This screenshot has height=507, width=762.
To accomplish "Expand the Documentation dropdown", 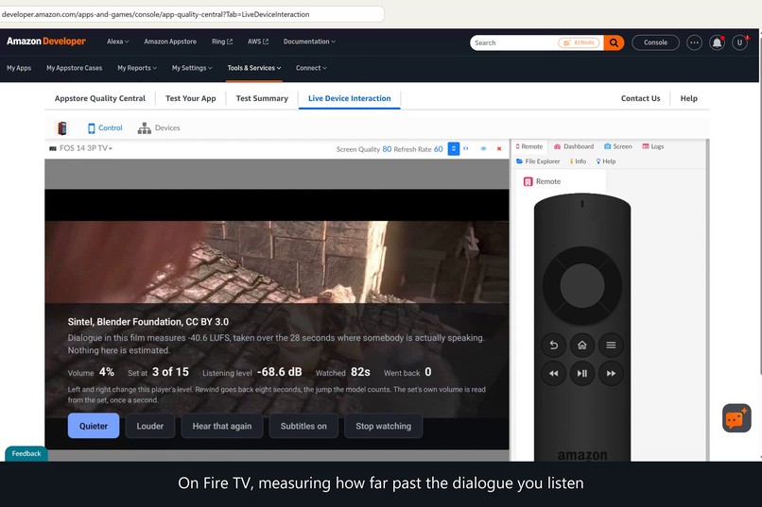I will pos(309,42).
